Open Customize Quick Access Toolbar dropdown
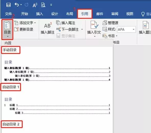The image size is (151, 133). (51, 5)
